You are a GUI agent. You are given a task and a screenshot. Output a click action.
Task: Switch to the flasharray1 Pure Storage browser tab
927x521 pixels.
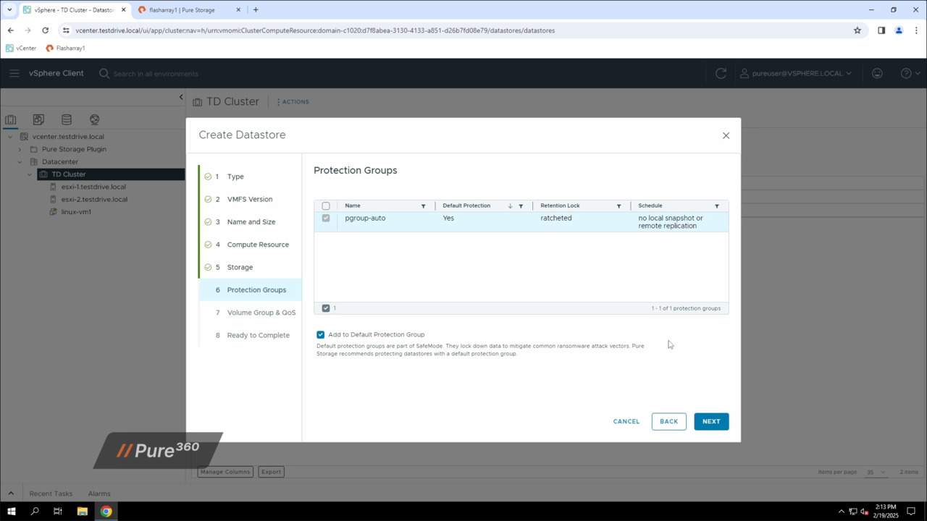point(181,9)
